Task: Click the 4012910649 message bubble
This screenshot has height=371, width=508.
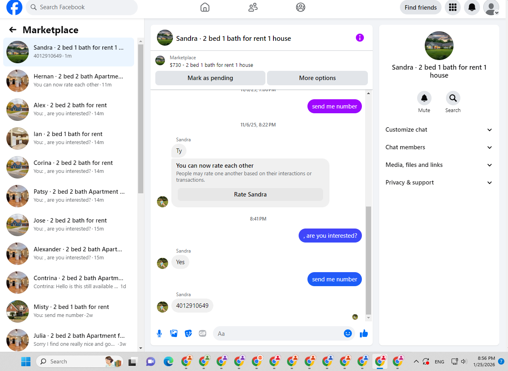Action: (x=193, y=306)
